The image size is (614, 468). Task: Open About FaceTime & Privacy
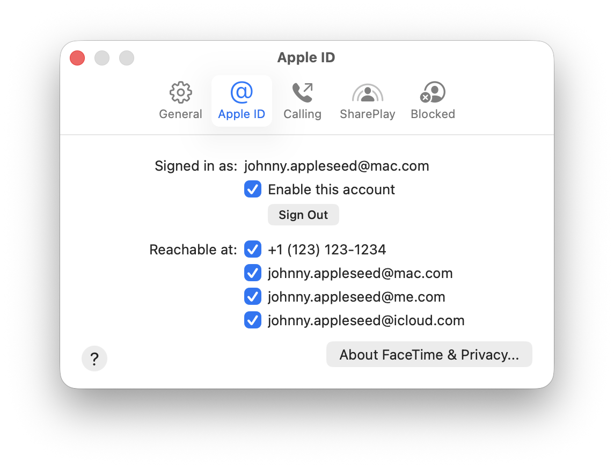click(429, 354)
